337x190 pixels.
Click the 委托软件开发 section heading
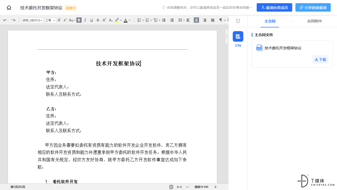(x=65, y=182)
